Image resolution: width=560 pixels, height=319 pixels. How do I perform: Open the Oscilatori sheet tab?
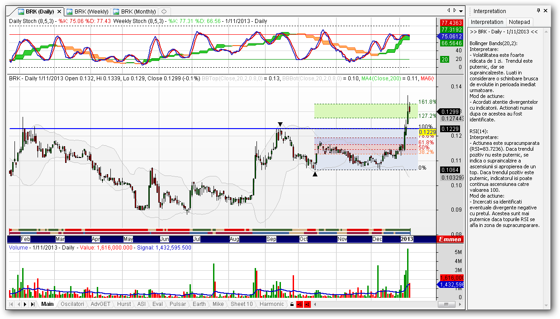pos(72,304)
